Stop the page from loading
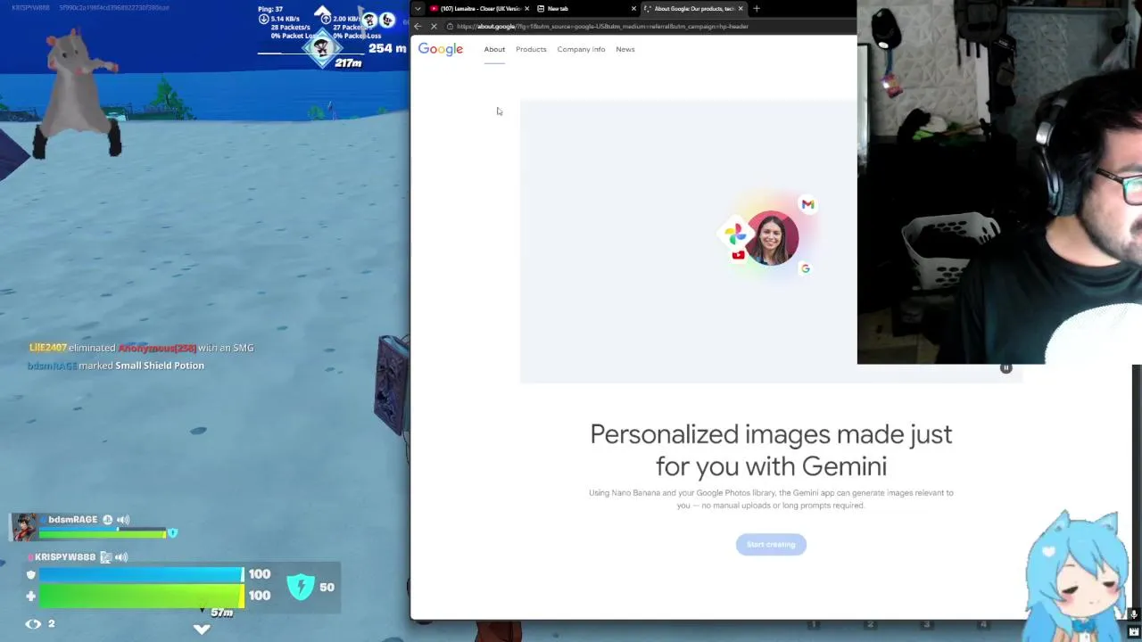The image size is (1142, 642). click(x=434, y=27)
